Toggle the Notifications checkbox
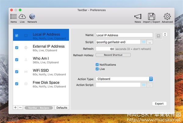 [x=97, y=65]
